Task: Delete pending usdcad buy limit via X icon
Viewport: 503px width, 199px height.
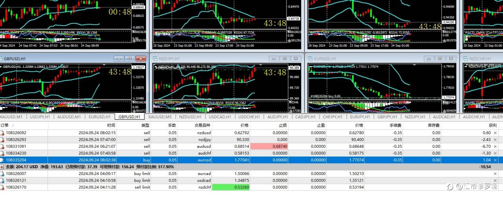Action: click(495, 180)
